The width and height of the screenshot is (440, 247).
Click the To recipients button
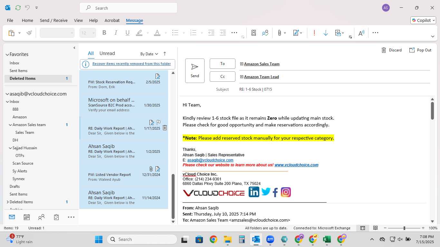pos(223,64)
